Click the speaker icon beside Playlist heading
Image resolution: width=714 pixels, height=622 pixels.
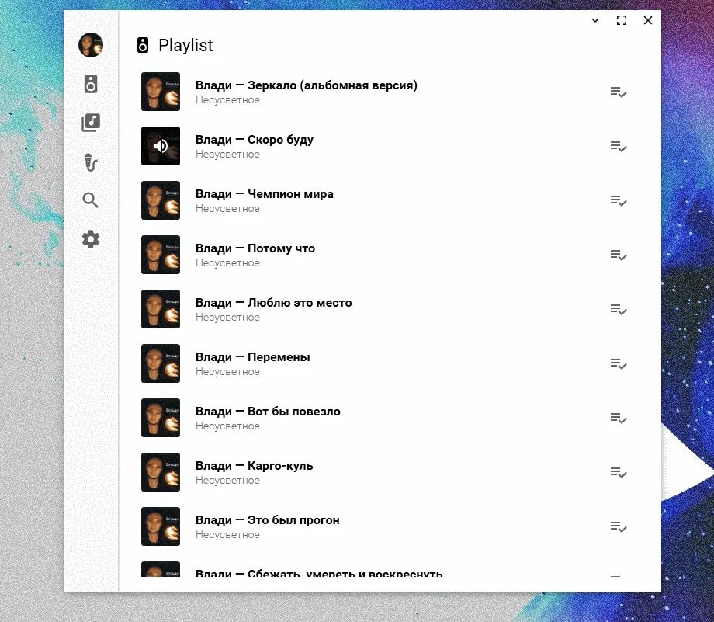click(143, 45)
